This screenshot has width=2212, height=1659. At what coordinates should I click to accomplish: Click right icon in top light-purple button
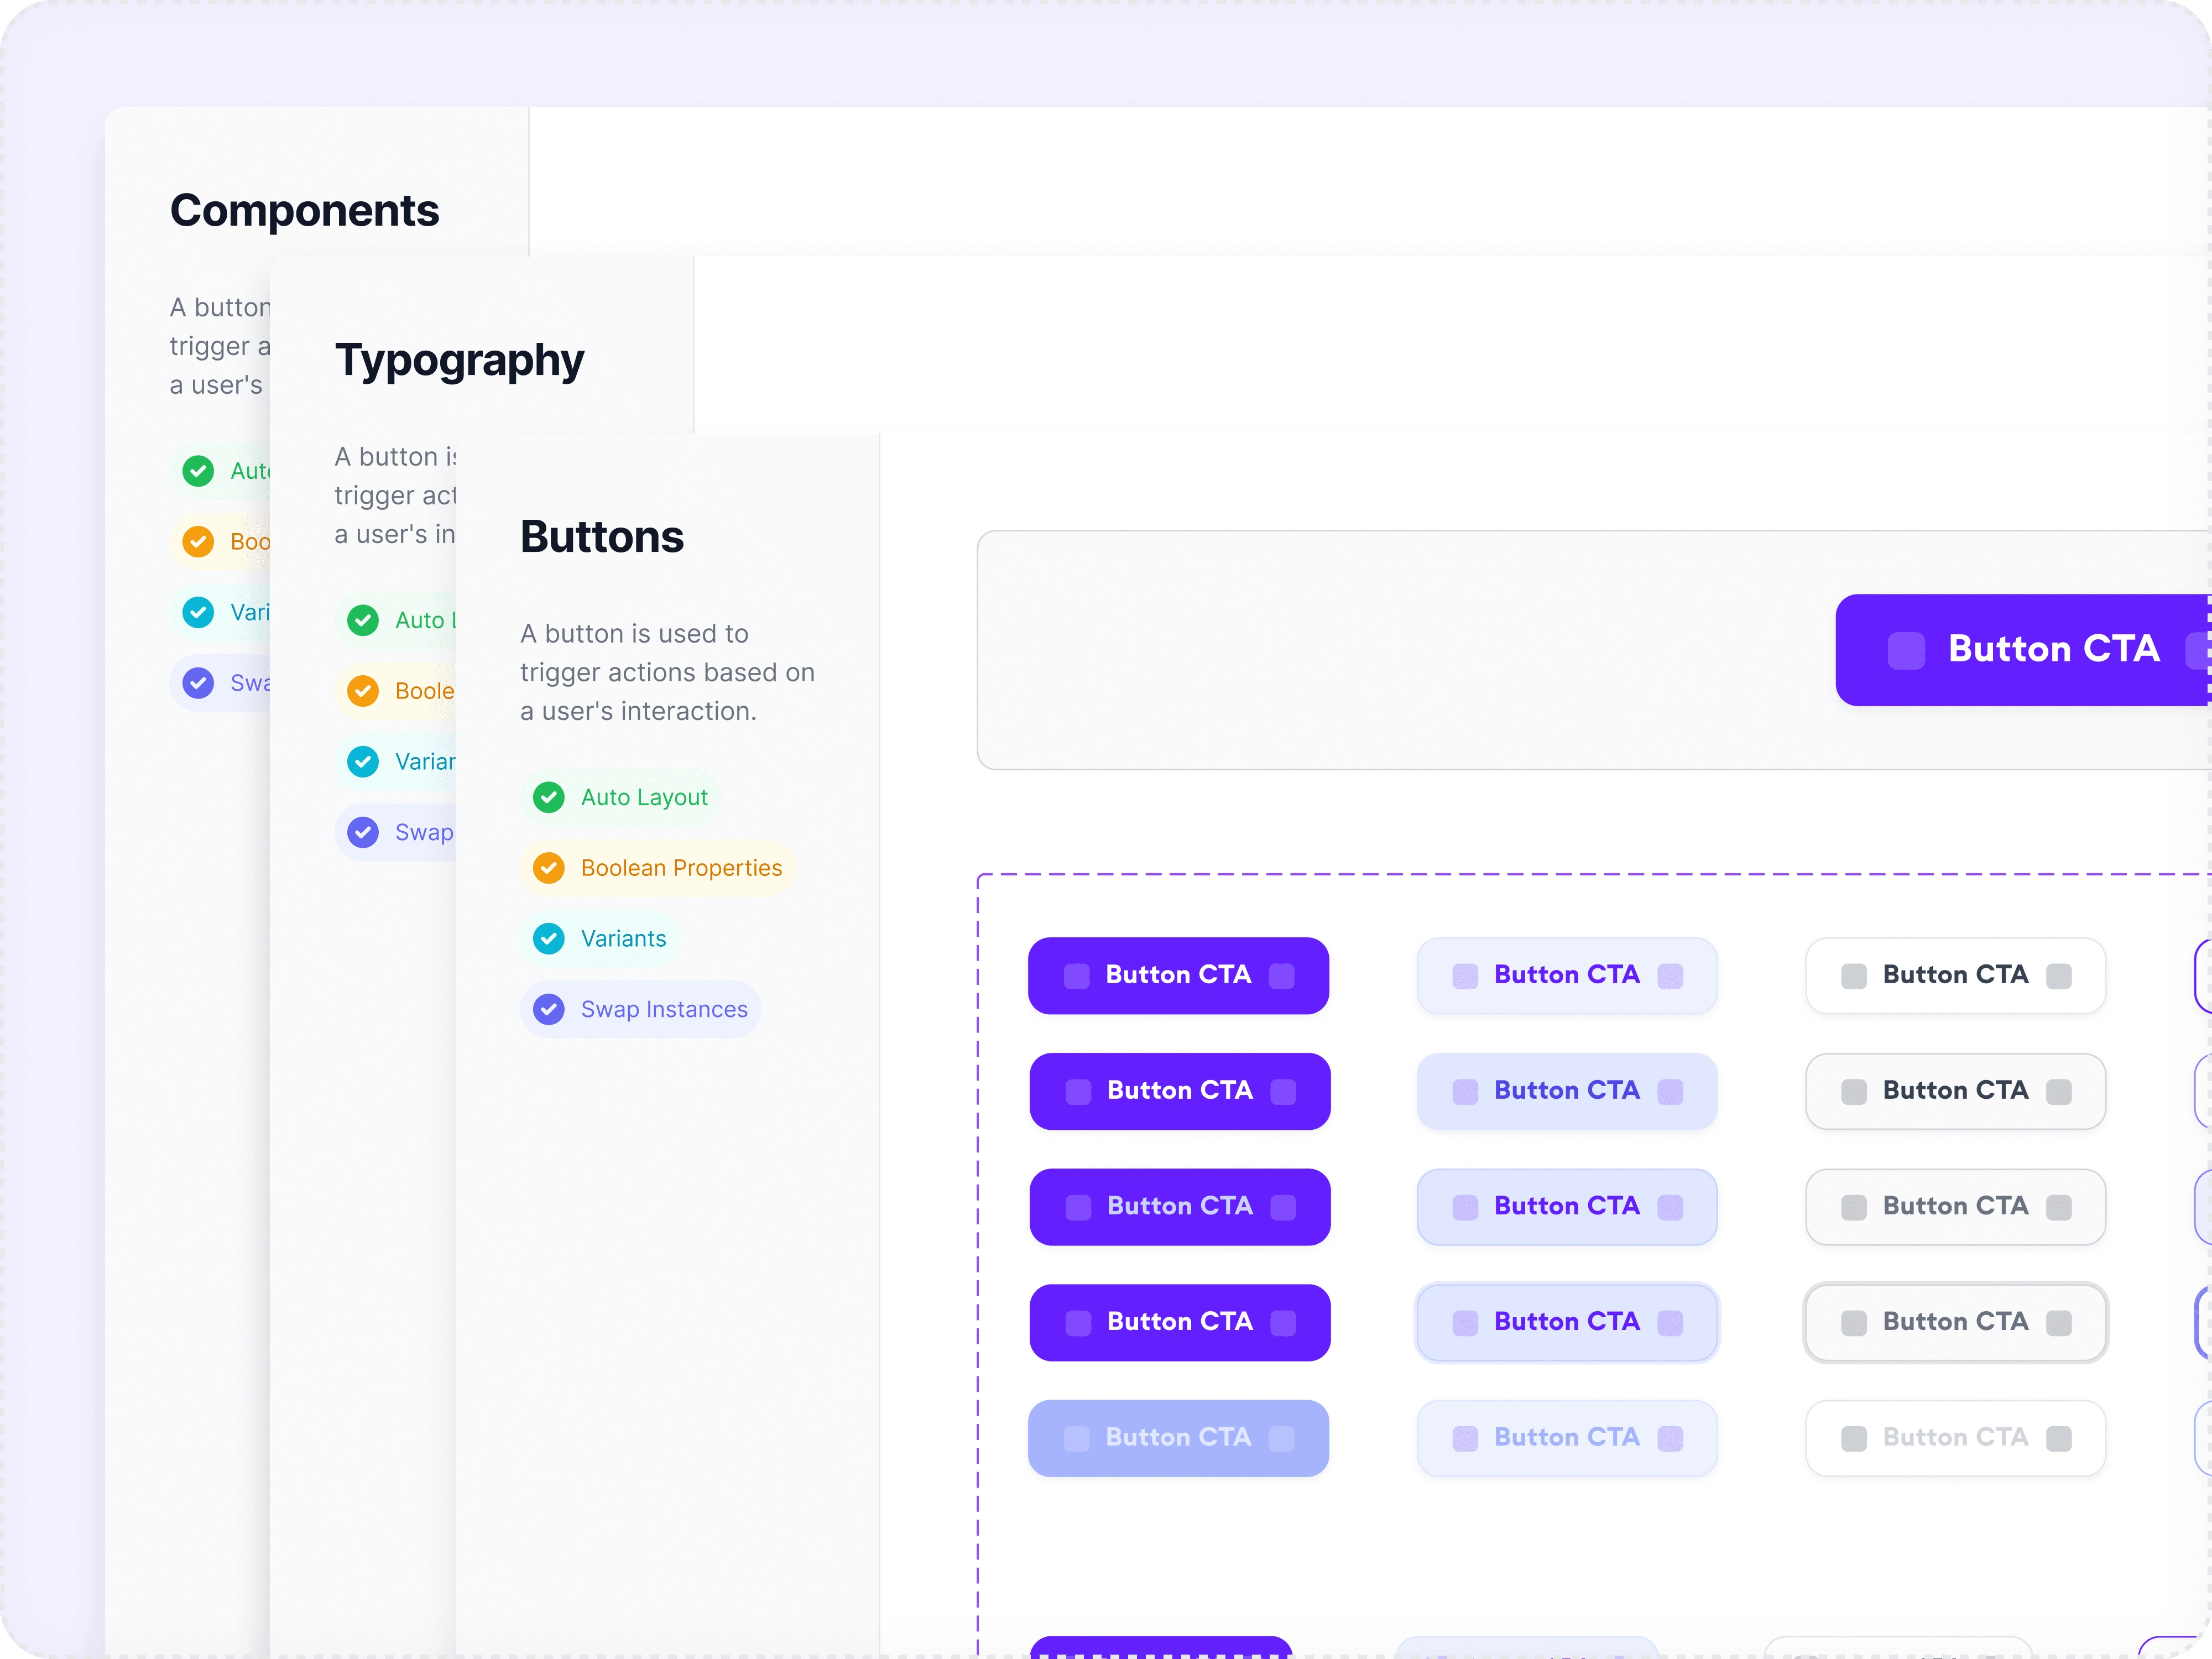(x=1669, y=976)
